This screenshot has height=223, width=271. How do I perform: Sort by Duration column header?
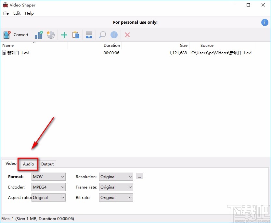click(x=95, y=45)
